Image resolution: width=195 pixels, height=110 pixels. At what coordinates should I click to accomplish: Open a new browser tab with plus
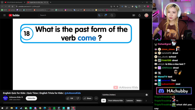click(51, 2)
